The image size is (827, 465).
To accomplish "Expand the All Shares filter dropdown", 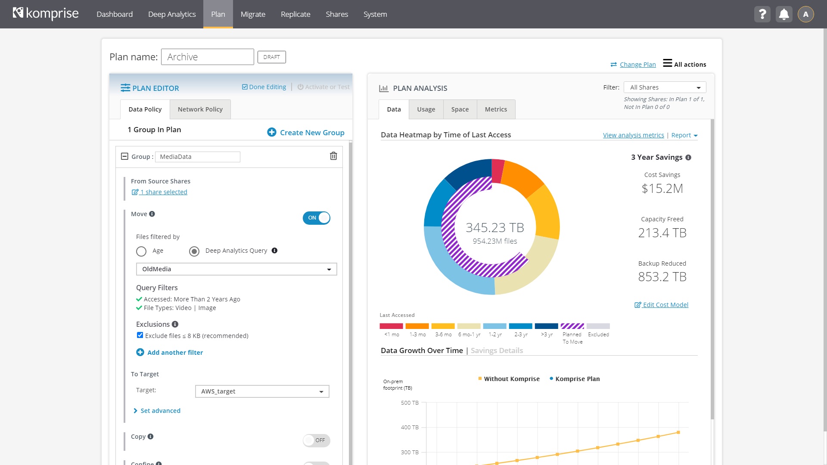I will (664, 87).
